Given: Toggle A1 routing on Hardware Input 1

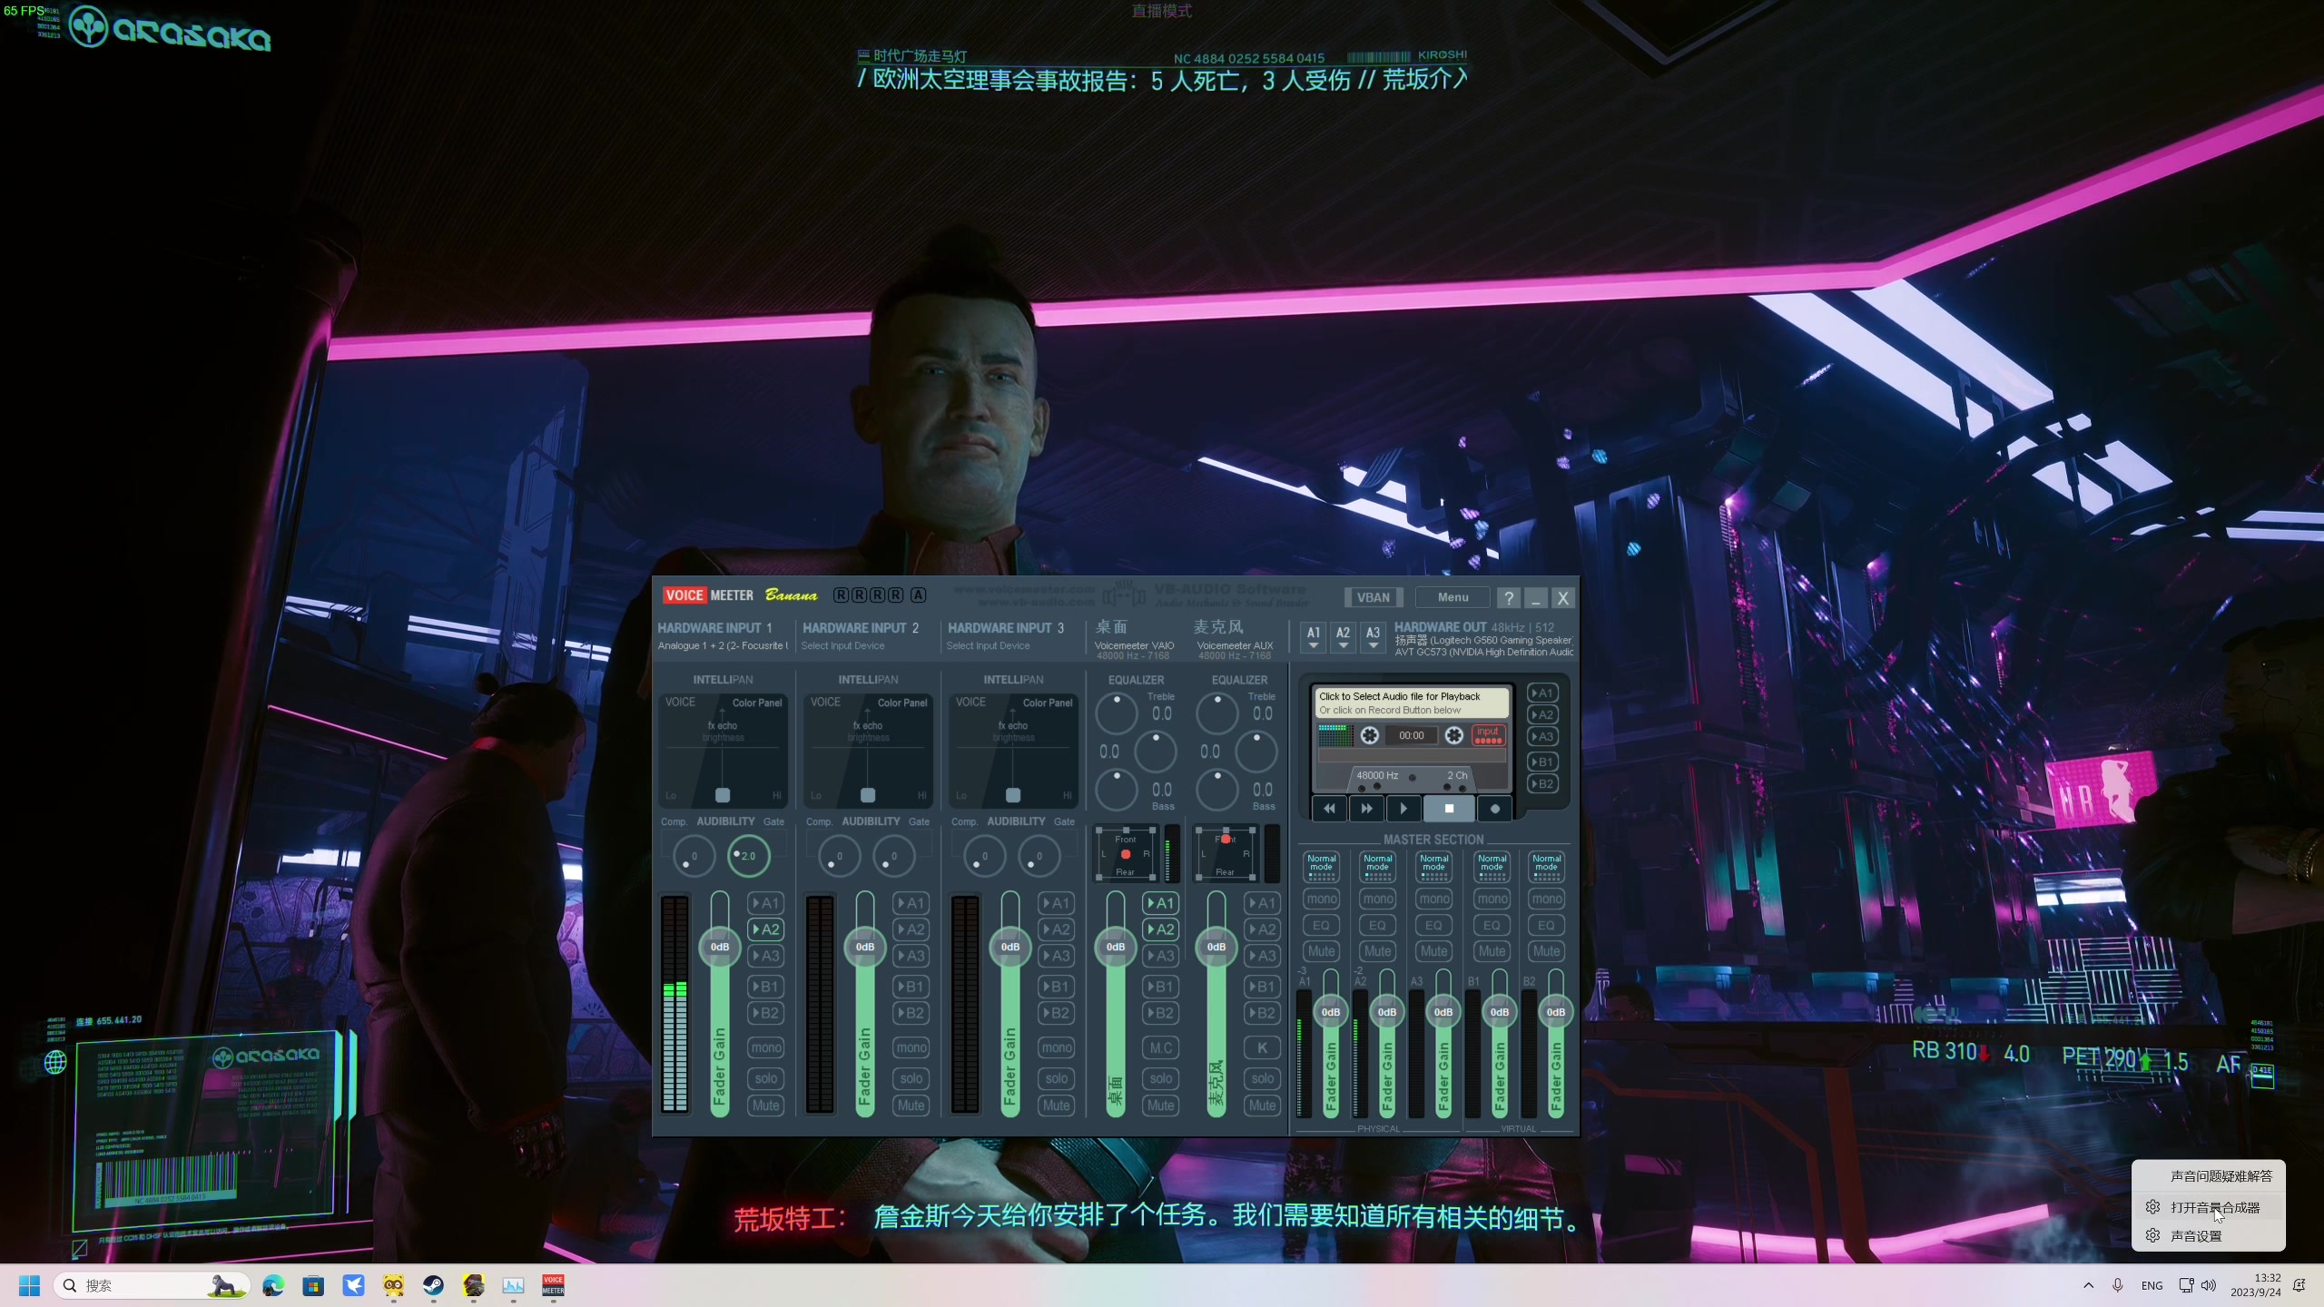Looking at the screenshot, I should tap(766, 903).
